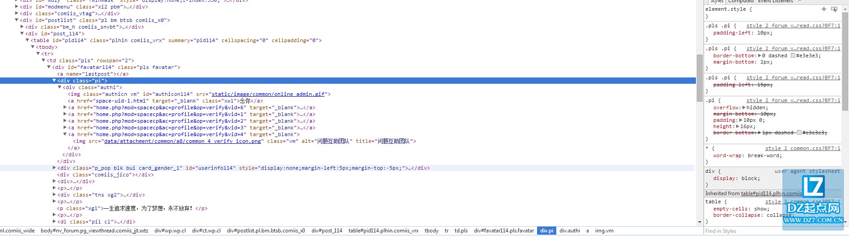Screen dimensions: 849x236
Task: Select div#wp.wp.cl breadcrumb
Action: (170, 231)
